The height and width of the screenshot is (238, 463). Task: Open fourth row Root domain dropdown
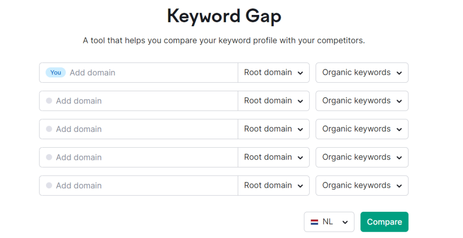[x=274, y=157]
